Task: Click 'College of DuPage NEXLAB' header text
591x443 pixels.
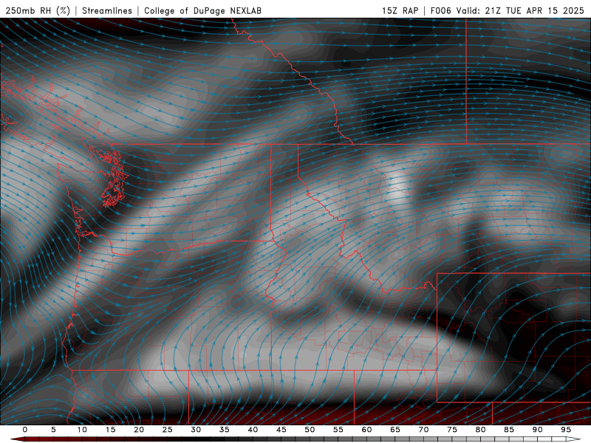Action: [202, 10]
